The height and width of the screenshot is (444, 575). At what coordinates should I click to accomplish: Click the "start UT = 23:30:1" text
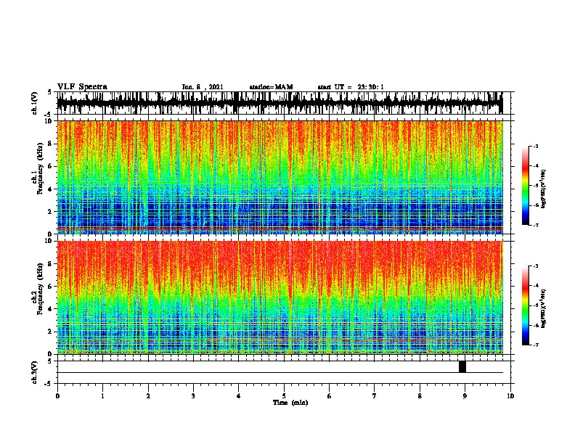[351, 87]
